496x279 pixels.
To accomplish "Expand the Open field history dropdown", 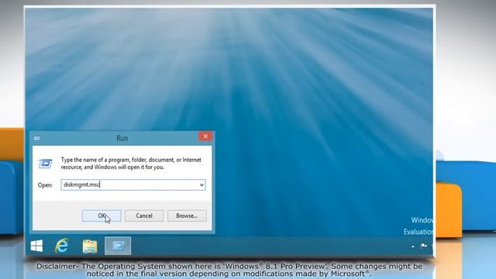I will pyautogui.click(x=201, y=184).
